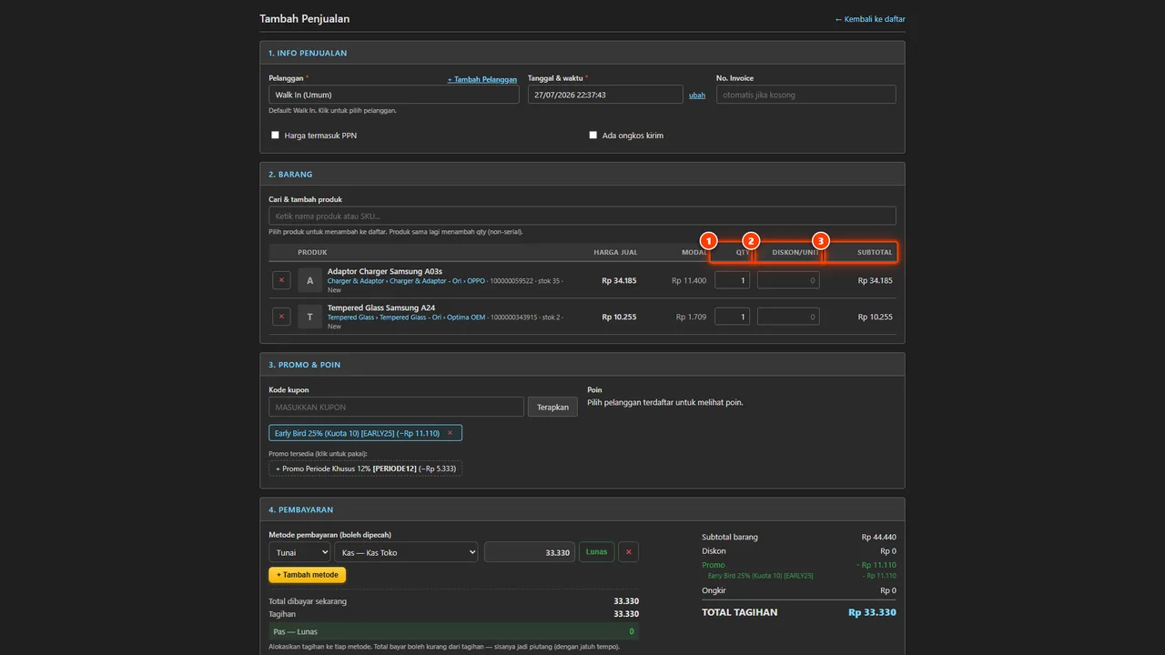Open the Walk In (Umum) customer selector
The image size is (1165, 655).
[394, 95]
